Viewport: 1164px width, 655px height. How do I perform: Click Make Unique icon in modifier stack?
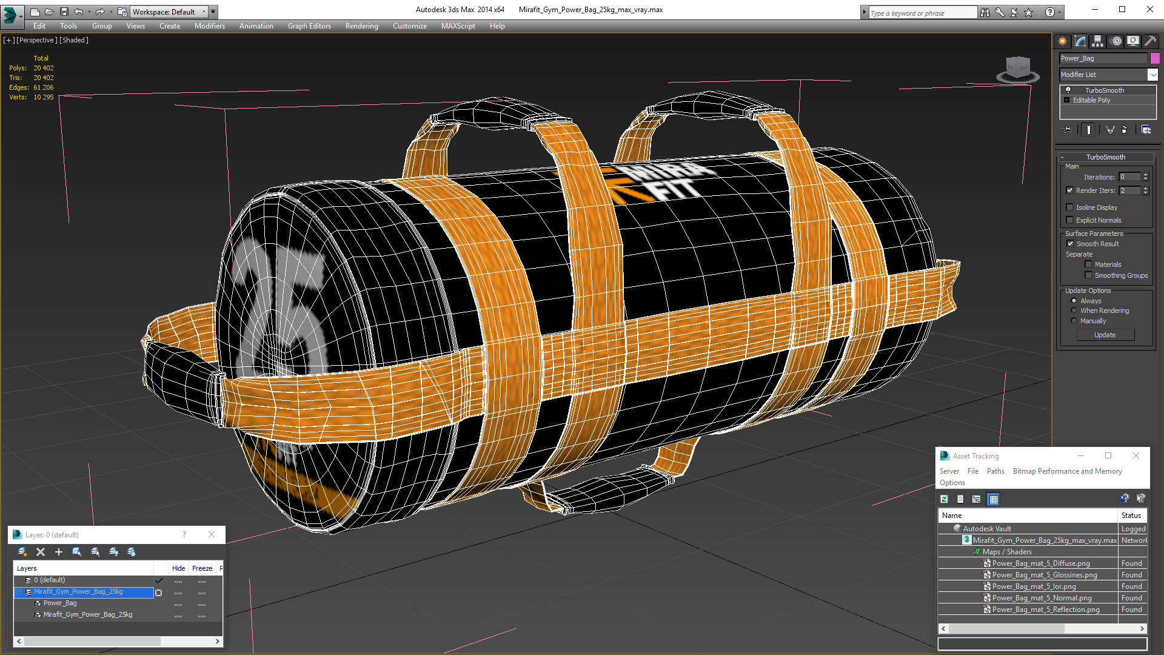click(1110, 130)
